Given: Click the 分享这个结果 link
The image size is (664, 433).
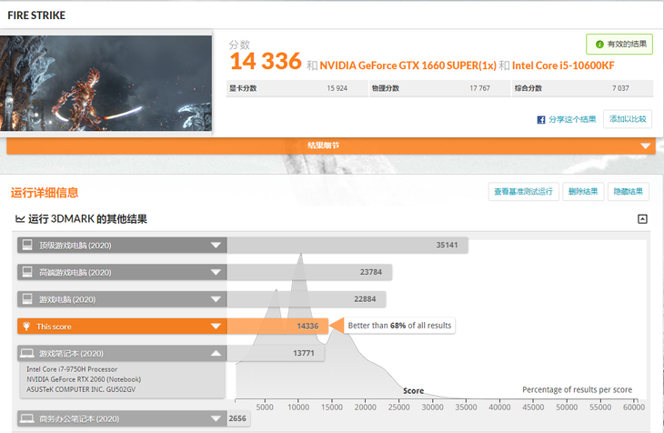Looking at the screenshot, I should [572, 119].
